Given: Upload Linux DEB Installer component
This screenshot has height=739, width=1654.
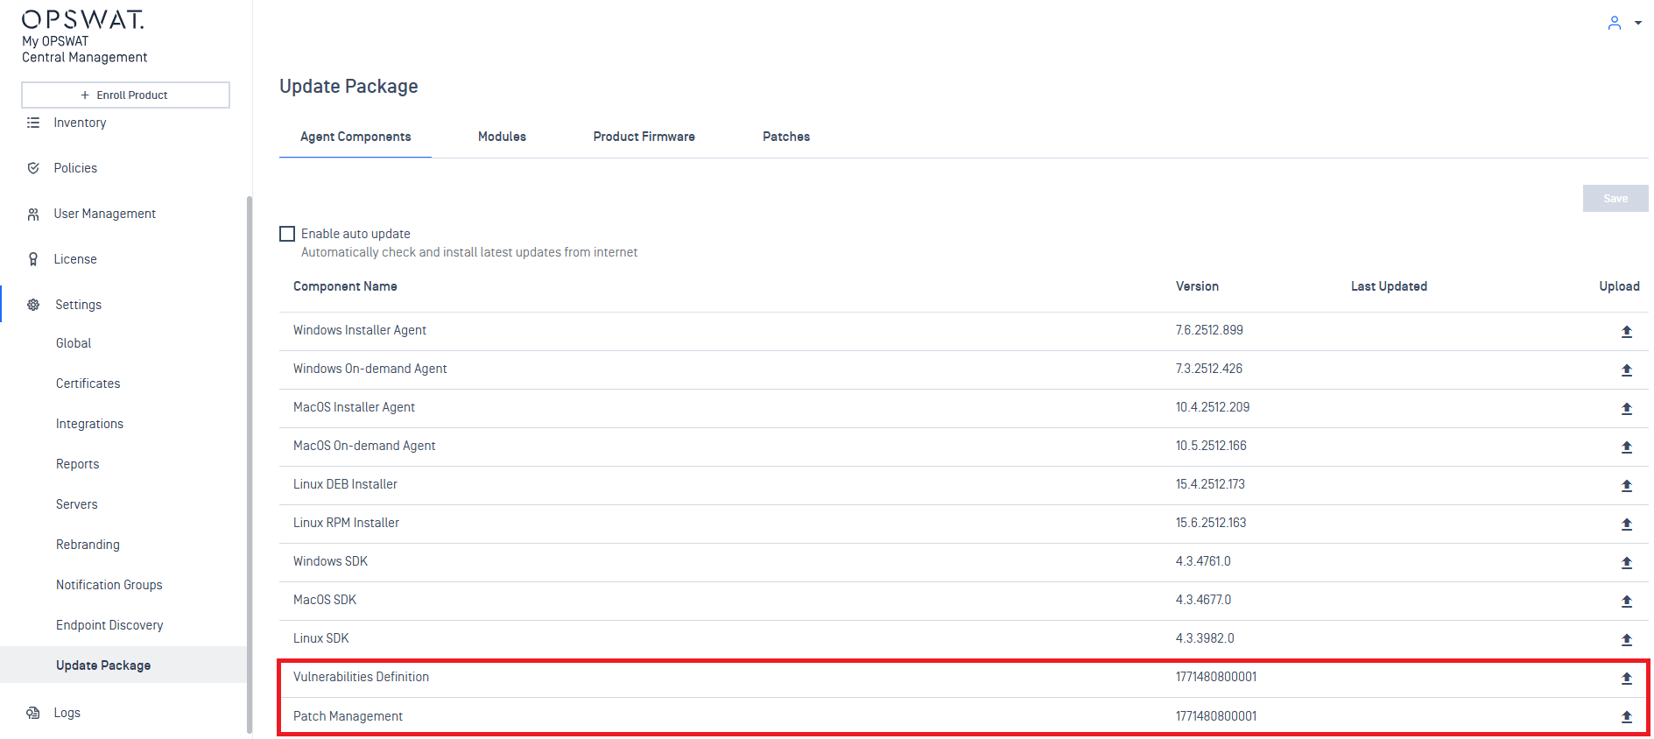Looking at the screenshot, I should coord(1626,486).
